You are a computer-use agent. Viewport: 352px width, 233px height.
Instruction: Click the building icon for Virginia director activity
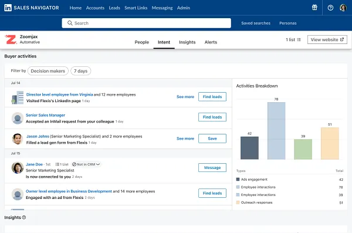tap(18, 97)
